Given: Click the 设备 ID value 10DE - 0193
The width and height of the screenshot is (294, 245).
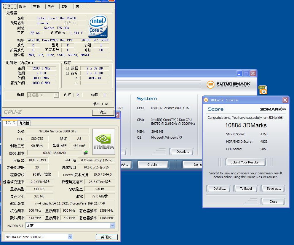Looking at the screenshot, I should tap(37, 160).
